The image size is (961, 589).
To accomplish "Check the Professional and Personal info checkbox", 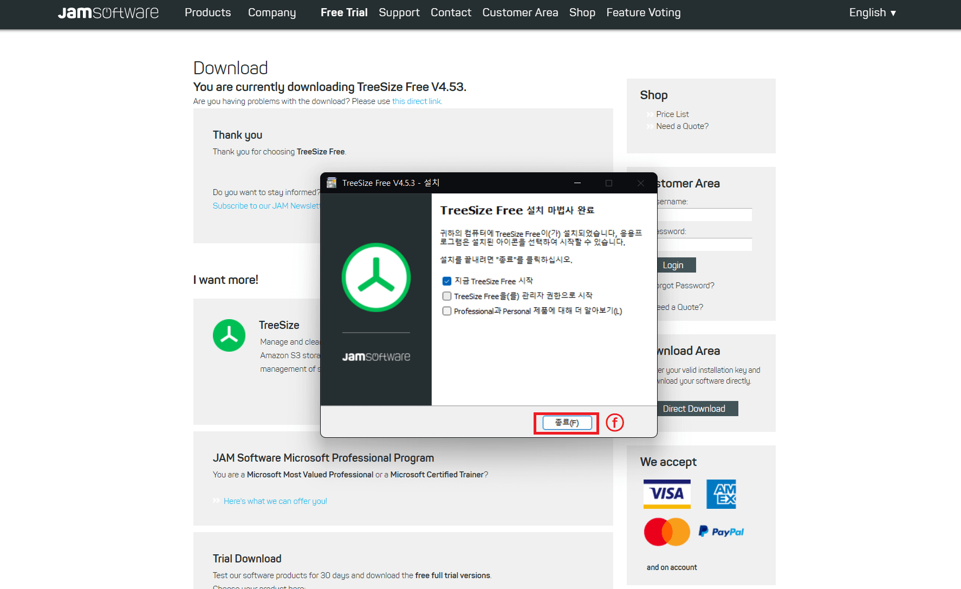I will point(447,311).
